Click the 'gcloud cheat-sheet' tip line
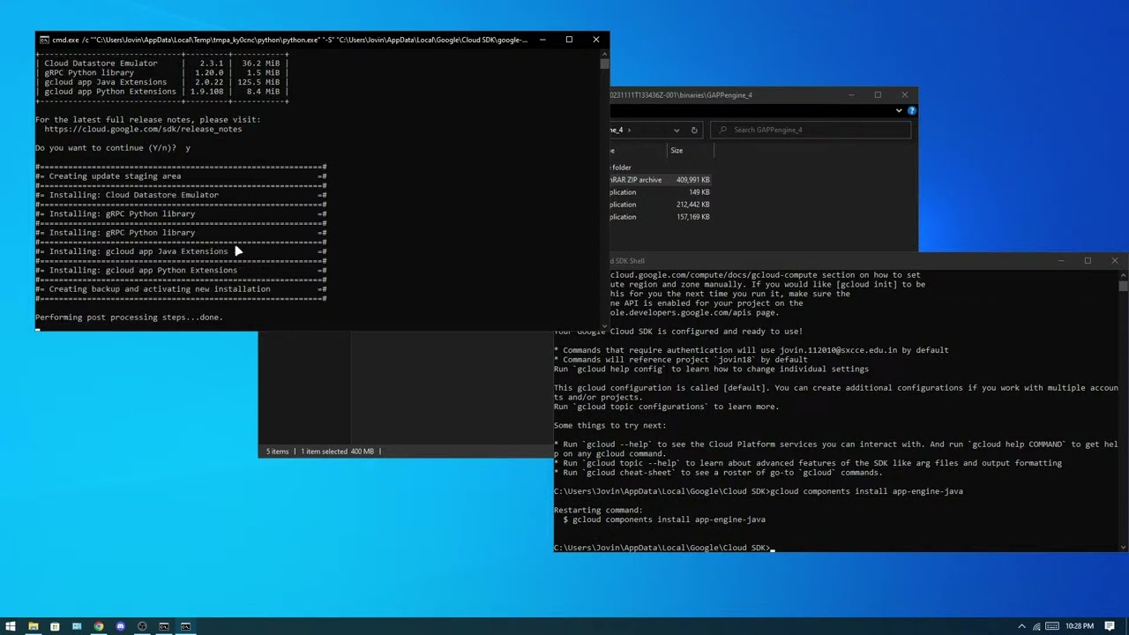 718,473
